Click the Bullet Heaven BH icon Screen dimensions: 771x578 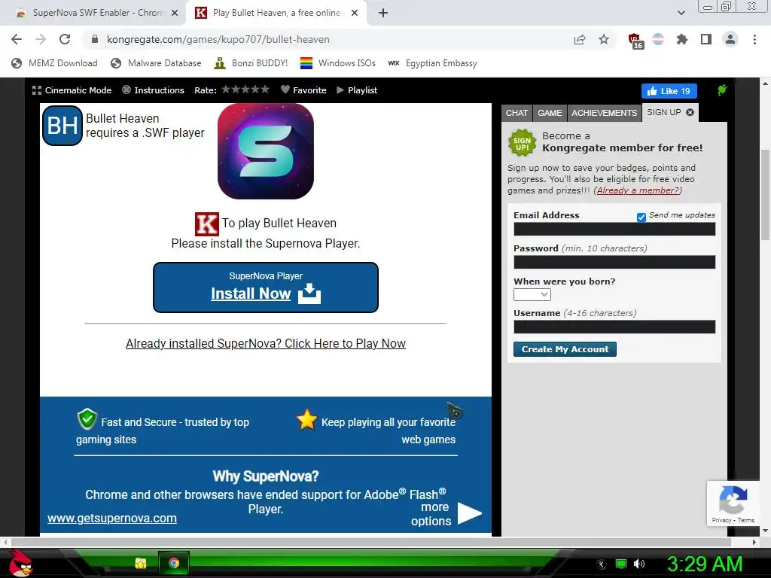tap(62, 126)
